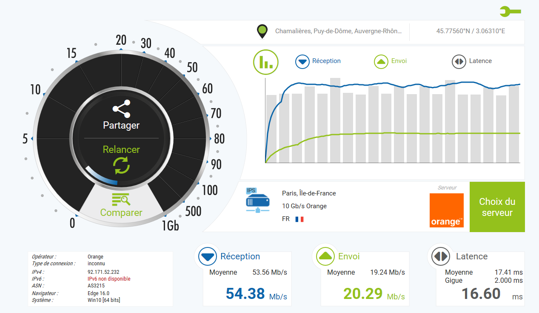Toggle the Réception legend arrow icon
Viewport: 539px width, 313px height.
[x=302, y=61]
